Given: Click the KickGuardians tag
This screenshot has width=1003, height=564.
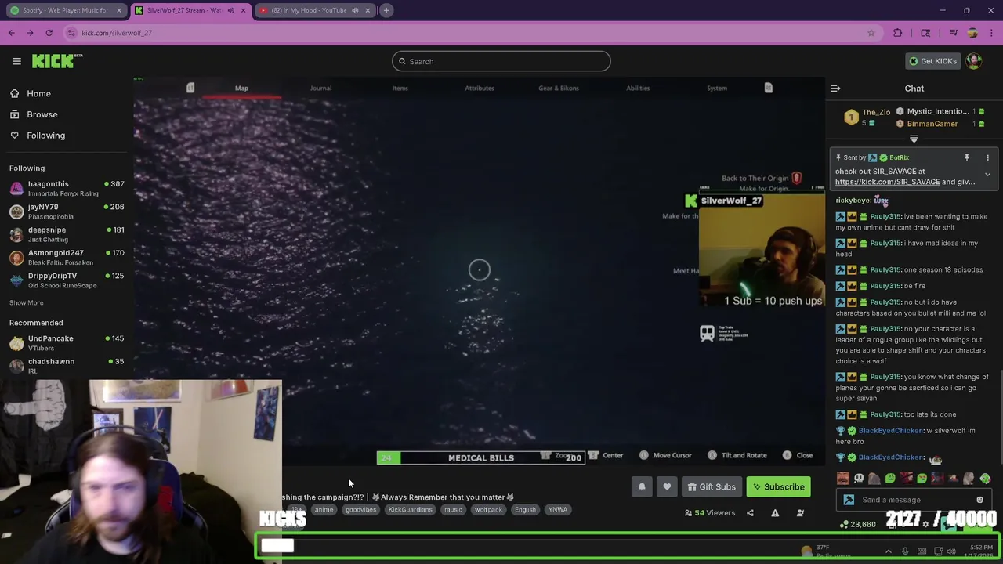Looking at the screenshot, I should 410,510.
